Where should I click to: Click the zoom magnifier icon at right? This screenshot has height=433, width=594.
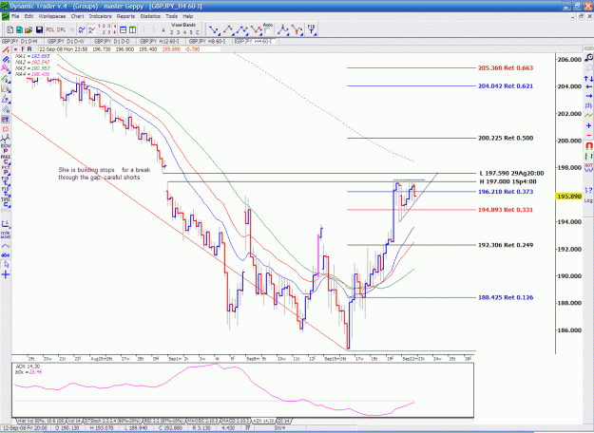pos(588,58)
